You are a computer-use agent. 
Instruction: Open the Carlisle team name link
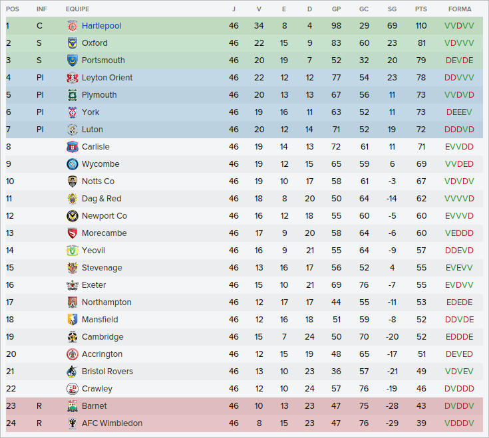click(x=96, y=147)
